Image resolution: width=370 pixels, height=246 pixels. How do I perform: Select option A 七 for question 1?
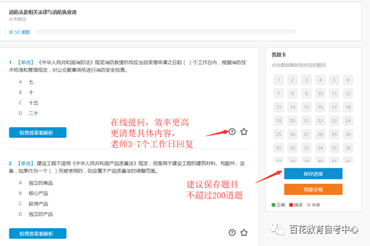click(x=26, y=82)
